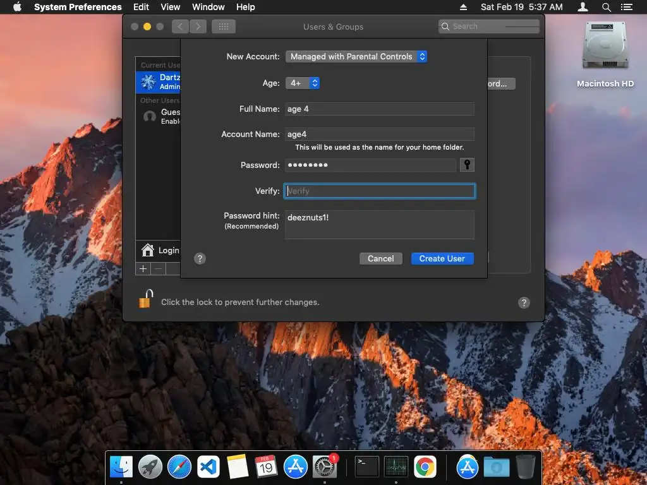Click the Password field
The height and width of the screenshot is (485, 647).
click(x=370, y=165)
